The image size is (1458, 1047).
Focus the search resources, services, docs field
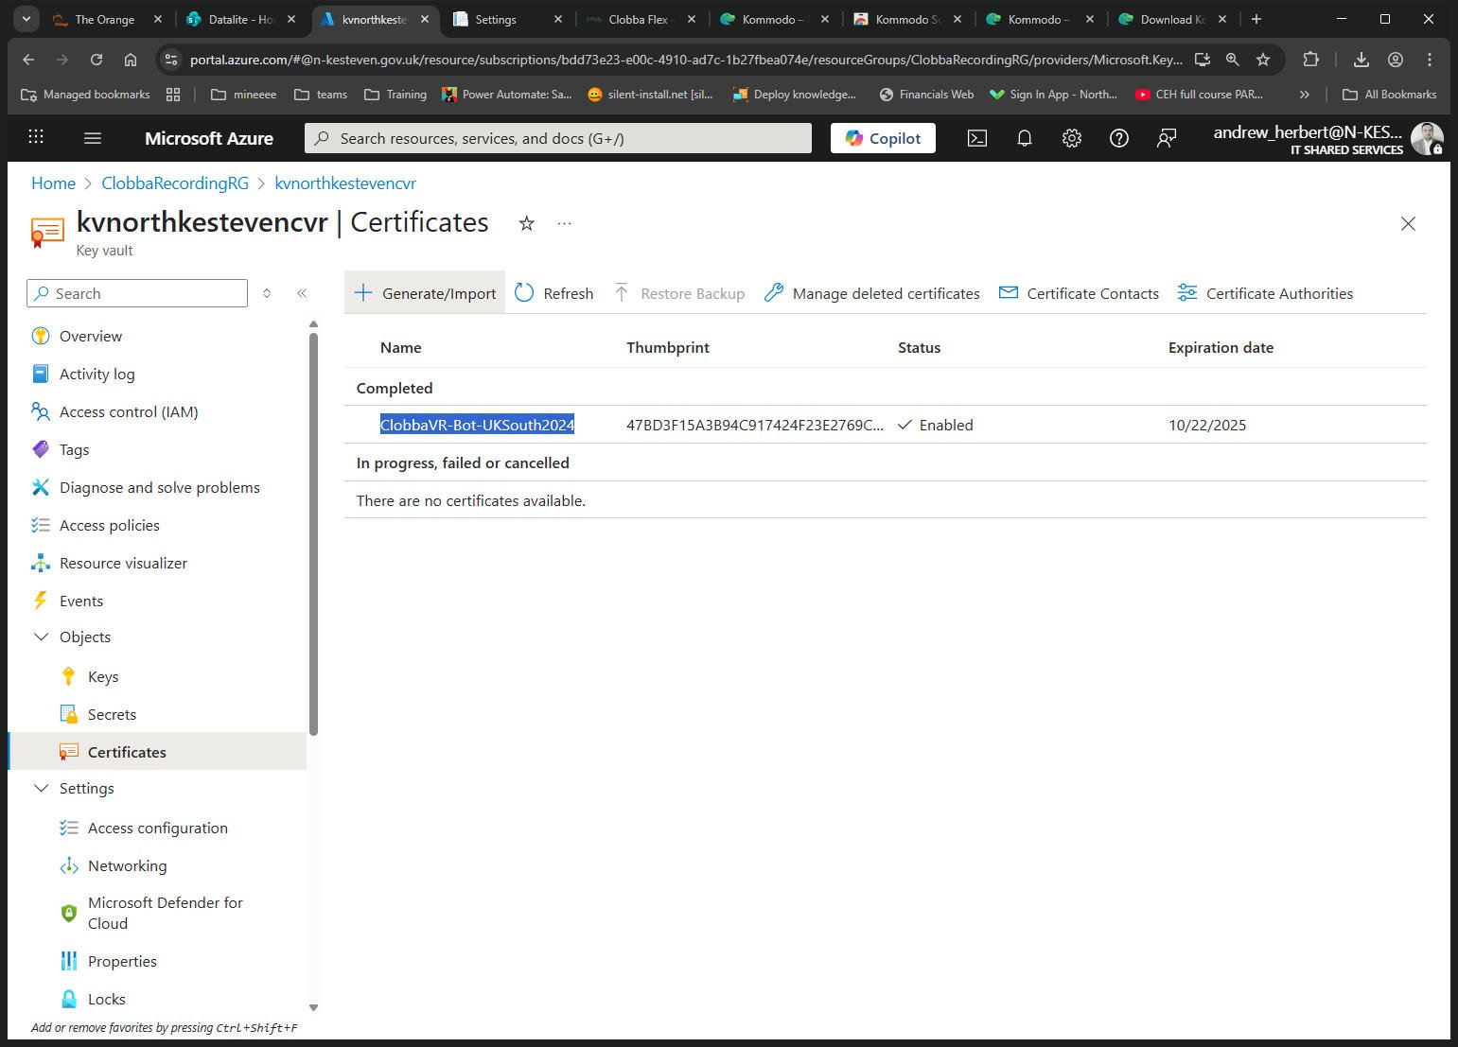coord(558,138)
